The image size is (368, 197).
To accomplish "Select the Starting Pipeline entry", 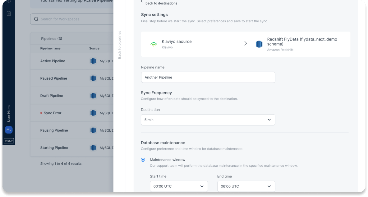I will 54,148.
